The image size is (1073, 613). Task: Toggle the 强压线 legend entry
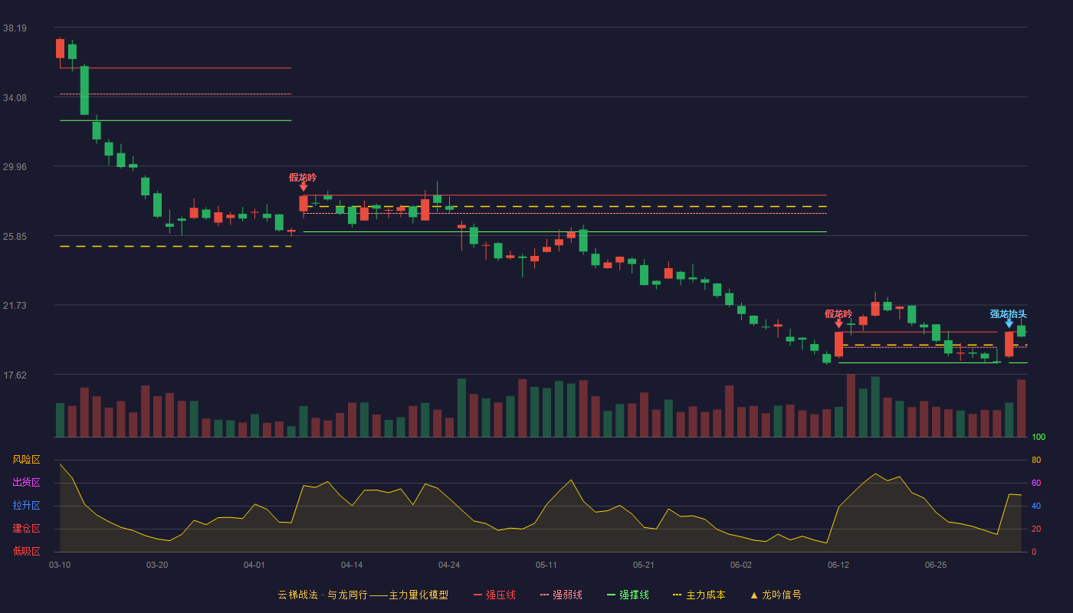click(494, 595)
